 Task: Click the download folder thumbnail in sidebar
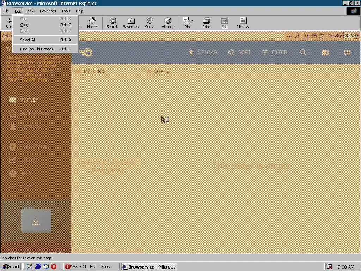coord(36,221)
